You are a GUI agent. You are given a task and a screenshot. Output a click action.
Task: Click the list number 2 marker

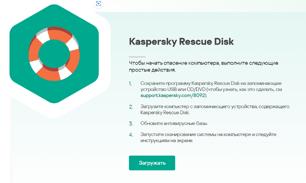tap(131, 107)
